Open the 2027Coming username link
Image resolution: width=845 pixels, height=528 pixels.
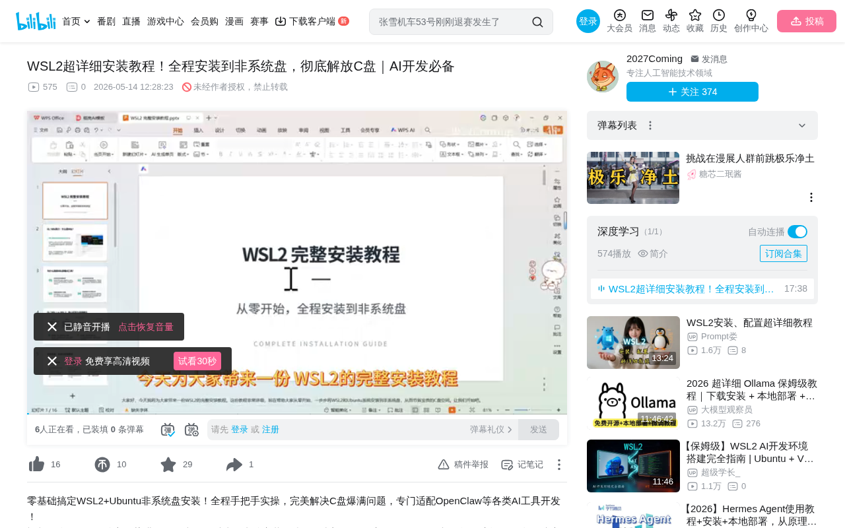tap(654, 59)
